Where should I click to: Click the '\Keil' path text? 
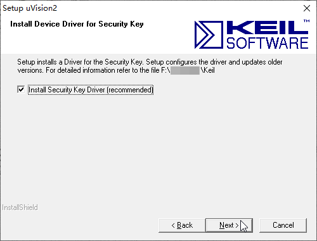(207, 70)
